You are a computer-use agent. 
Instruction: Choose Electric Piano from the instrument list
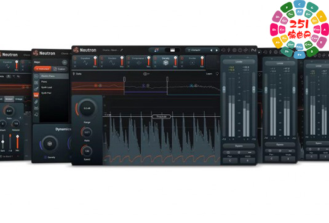(x=54, y=76)
